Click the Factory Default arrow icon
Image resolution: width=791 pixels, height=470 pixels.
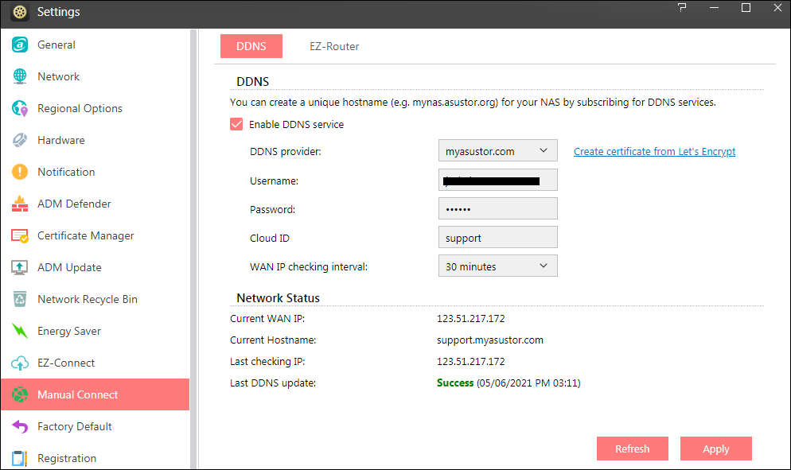tap(20, 426)
